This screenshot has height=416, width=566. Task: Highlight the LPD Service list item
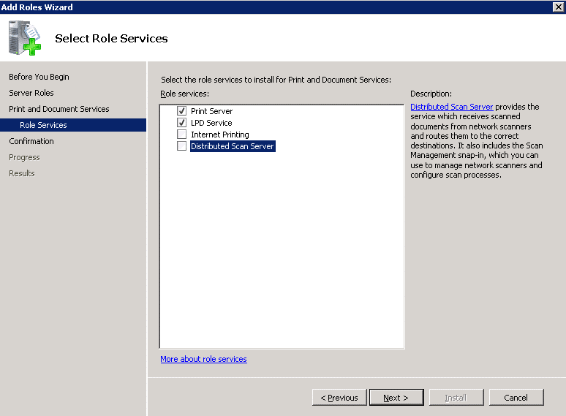[x=211, y=123]
